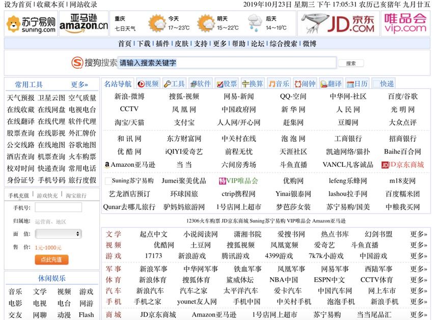Click 更多» in the 手机 row
Screen dimensions: 440x320
coord(419,302)
